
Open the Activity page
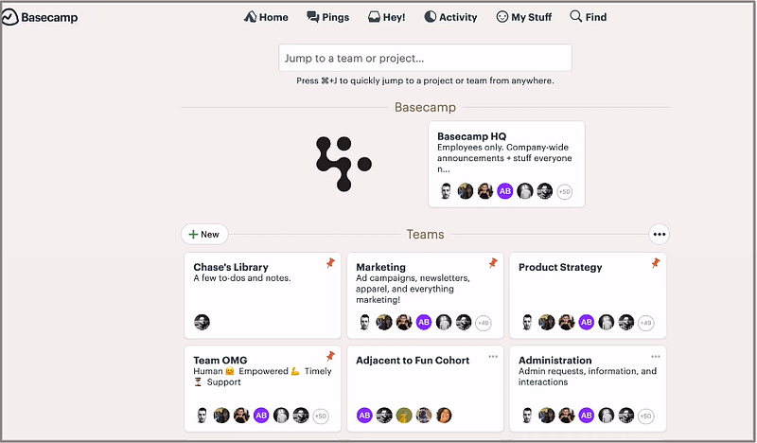(450, 17)
